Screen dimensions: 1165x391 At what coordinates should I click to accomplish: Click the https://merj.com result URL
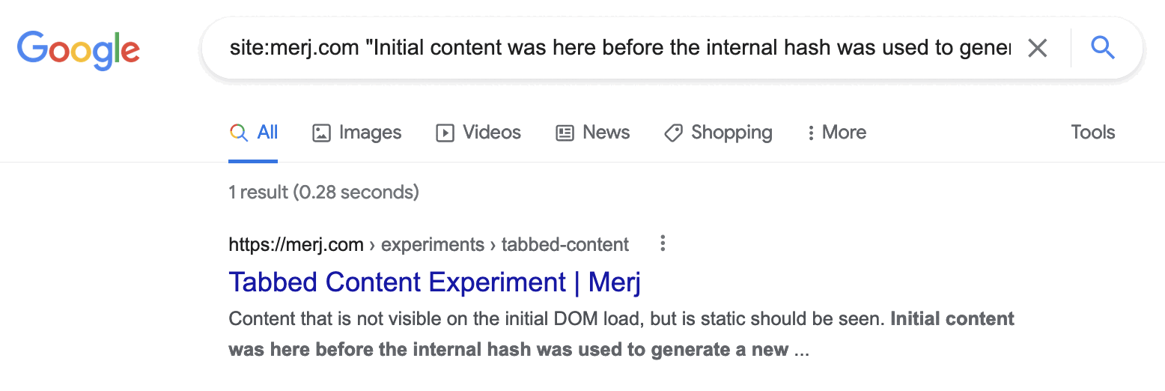(x=296, y=245)
